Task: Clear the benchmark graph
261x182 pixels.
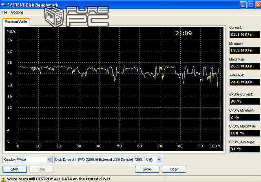Action: tap(174, 169)
